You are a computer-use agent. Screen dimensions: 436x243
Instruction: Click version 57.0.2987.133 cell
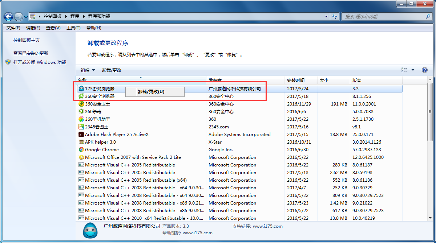click(367, 149)
